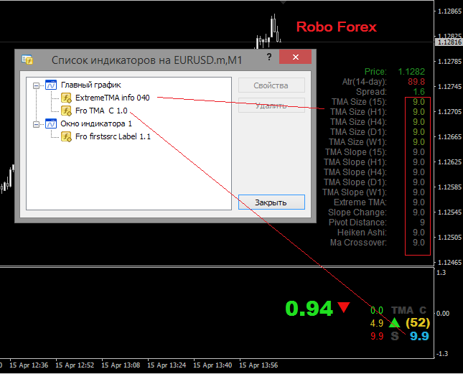Click the TMA Size (W1): label
Screen dimensions: 463x374
357,142
